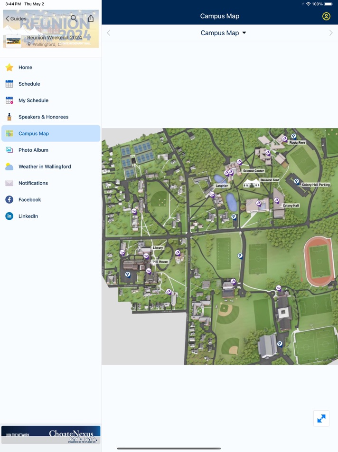Open the user profile icon
This screenshot has width=338, height=452.
click(326, 16)
